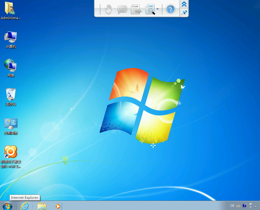Click the document magnifier view icon
260x210 pixels.
[x=150, y=9]
